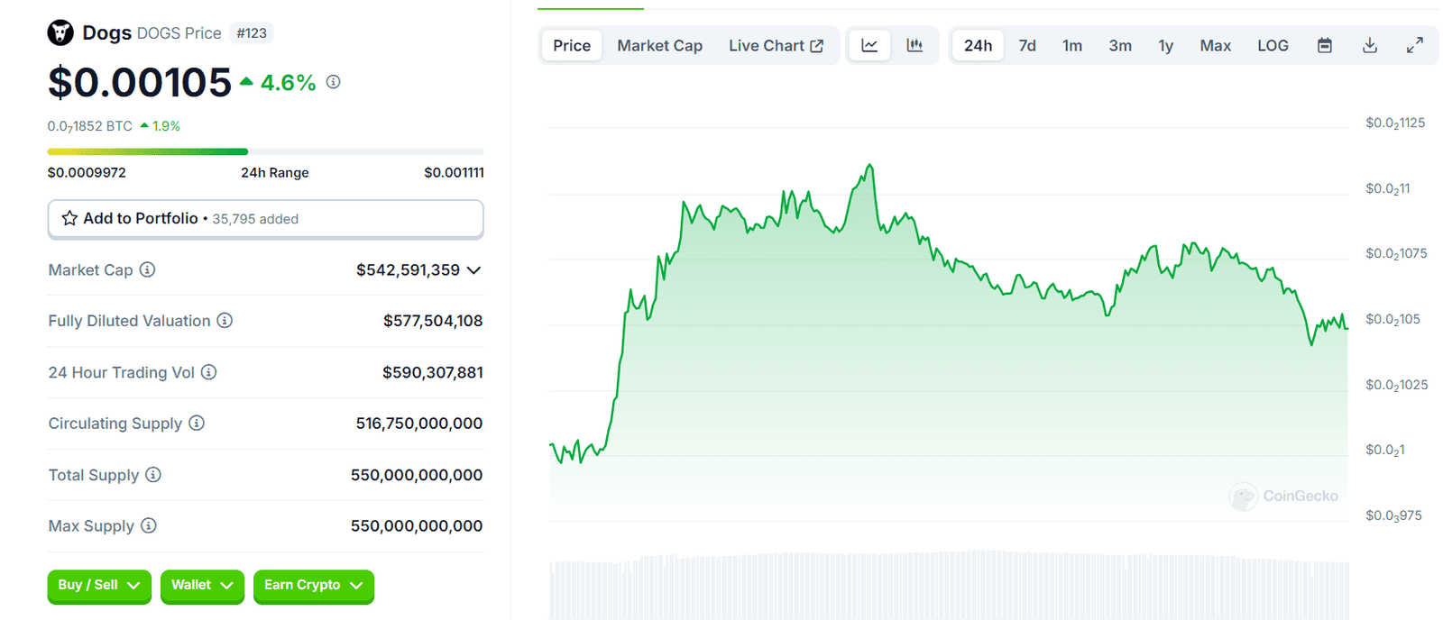Viewport: 1443px width, 620px height.
Task: Open the Buy / Sell dropdown
Action: (x=99, y=585)
